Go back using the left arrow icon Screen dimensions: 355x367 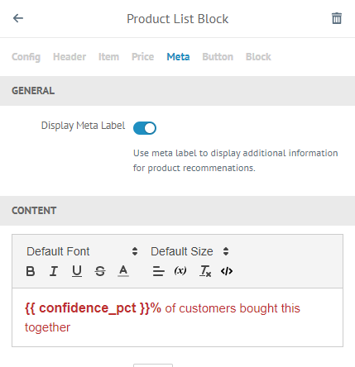coord(18,18)
